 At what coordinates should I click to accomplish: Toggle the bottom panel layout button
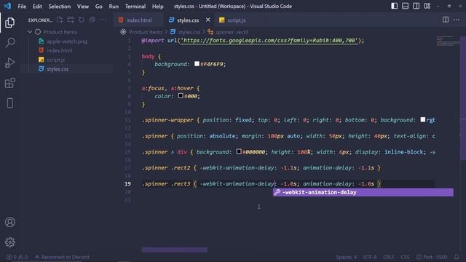pos(405,6)
